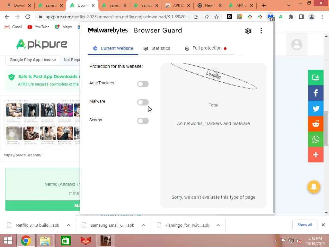Toggle Chrome side panel icon
Image resolution: width=329 pixels, height=247 pixels.
301,17
